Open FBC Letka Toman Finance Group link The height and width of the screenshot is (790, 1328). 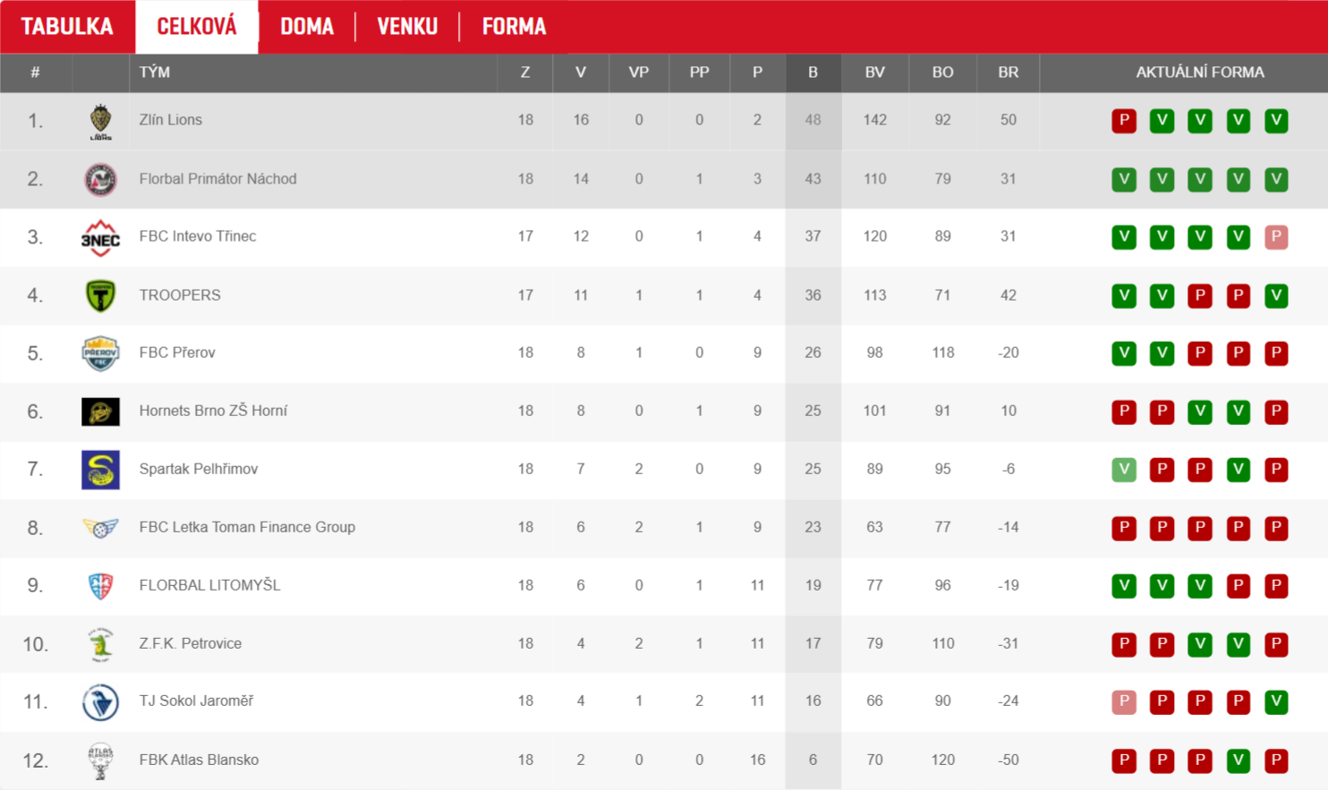(x=247, y=527)
